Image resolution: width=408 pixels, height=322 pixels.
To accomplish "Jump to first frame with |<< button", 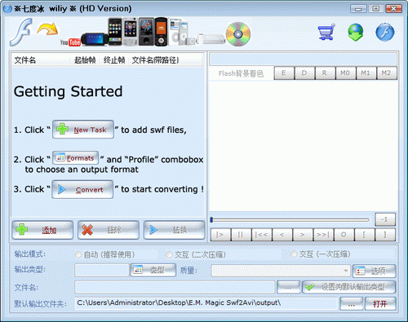I will 262,235.
